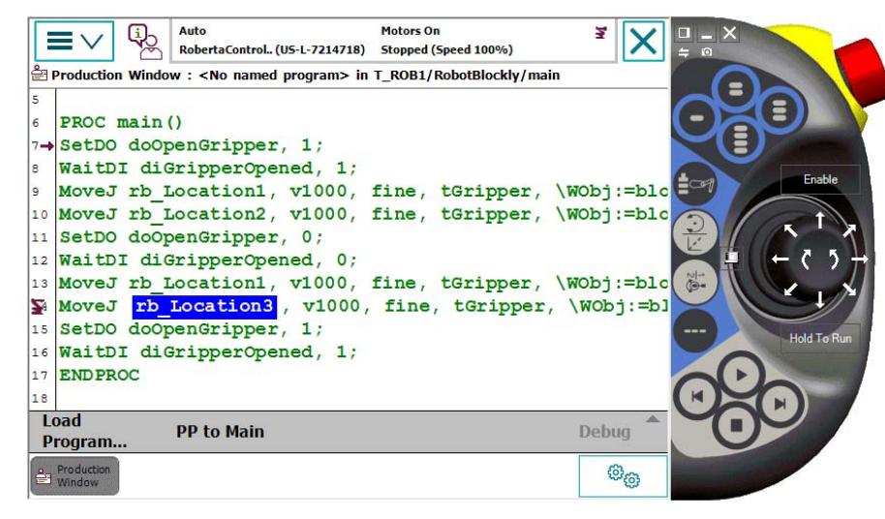Click the Production Window title icon

(x=39, y=74)
